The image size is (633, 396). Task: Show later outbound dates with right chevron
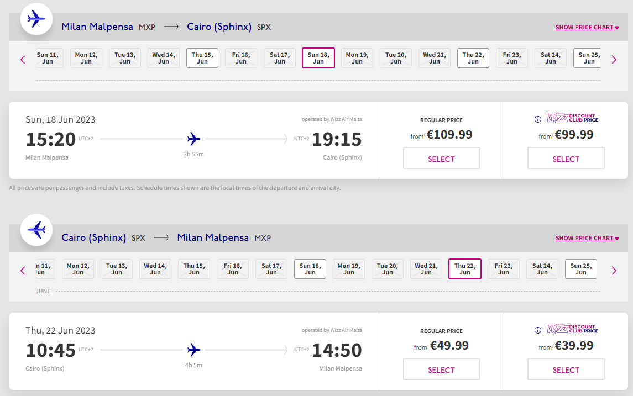[614, 60]
